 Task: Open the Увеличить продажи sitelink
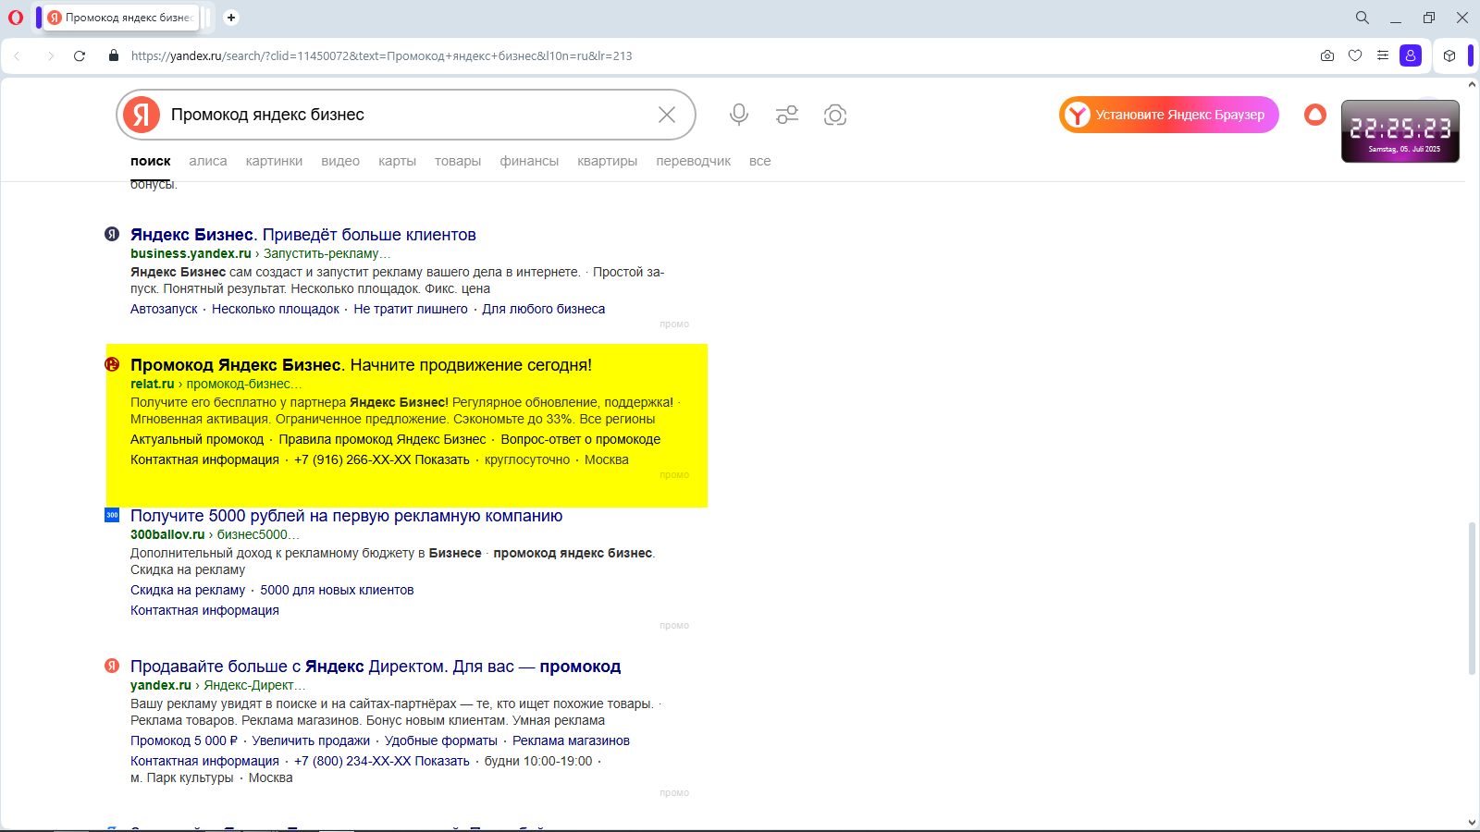pyautogui.click(x=311, y=740)
